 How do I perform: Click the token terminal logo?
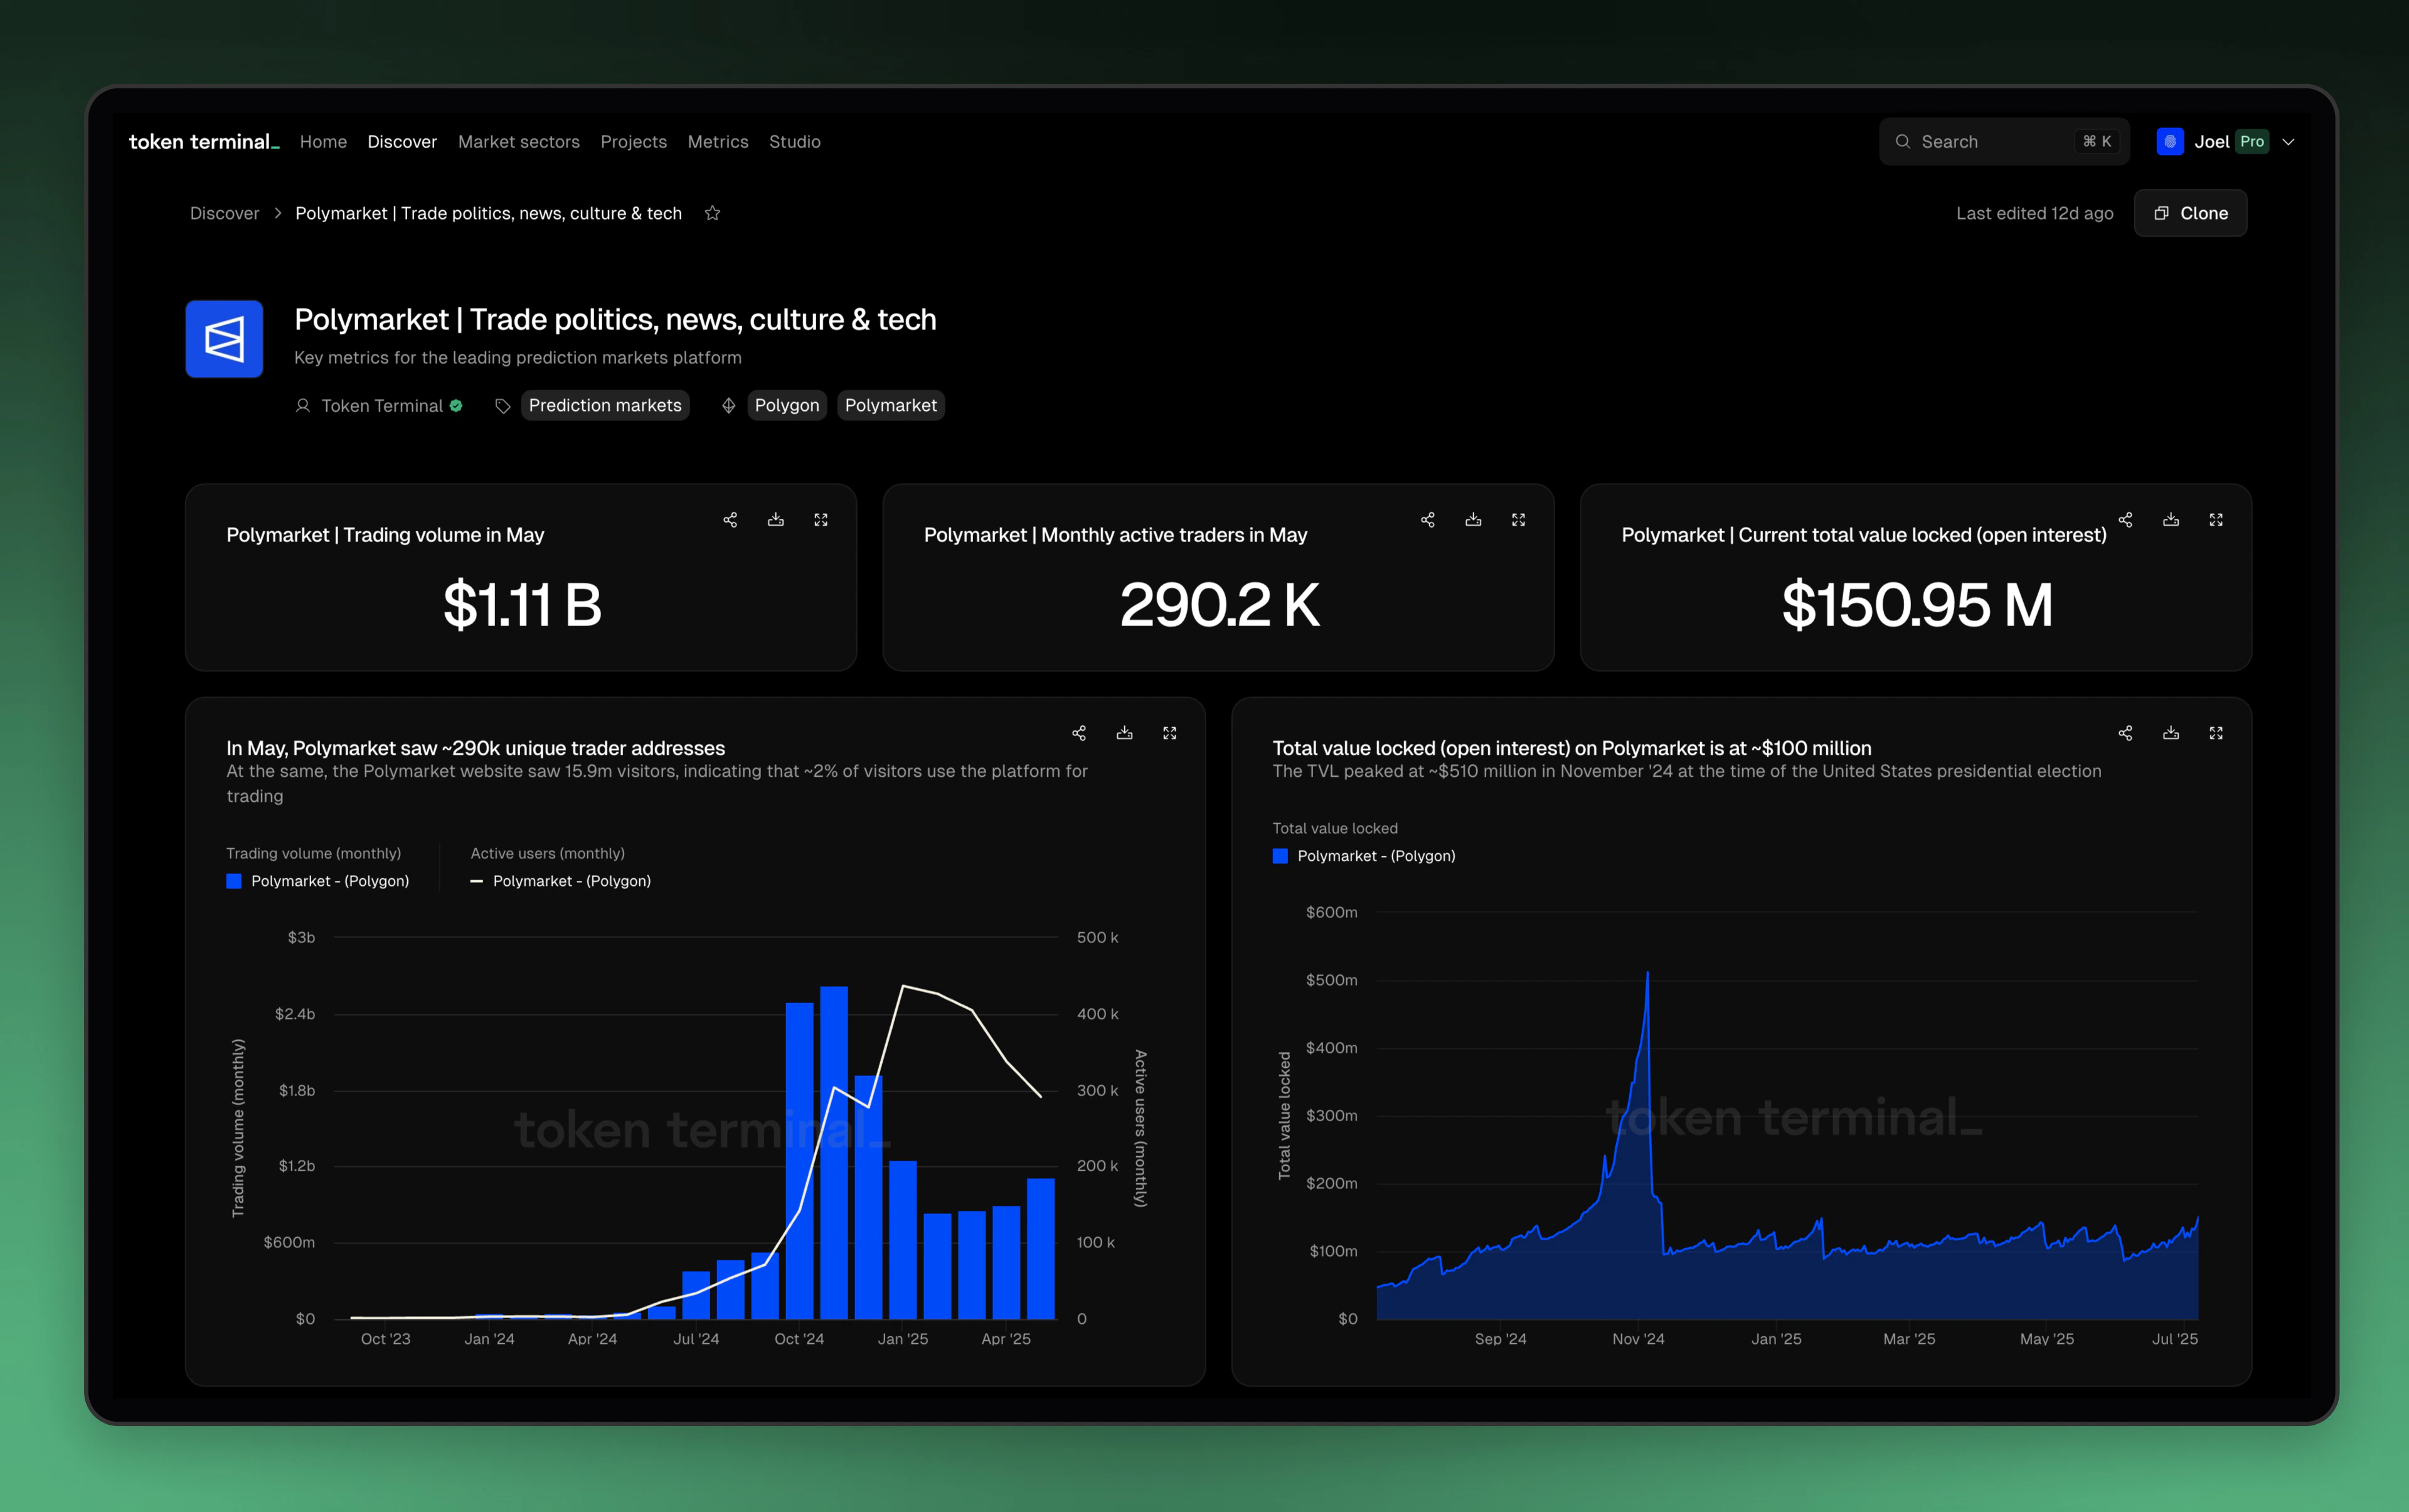tap(204, 142)
